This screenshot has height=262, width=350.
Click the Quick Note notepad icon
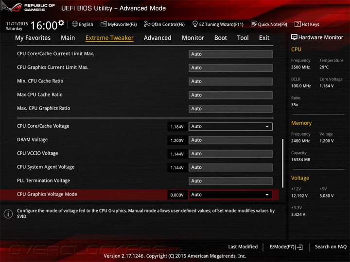[x=254, y=24]
